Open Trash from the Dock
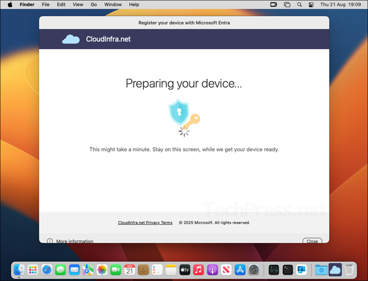 pos(349,270)
